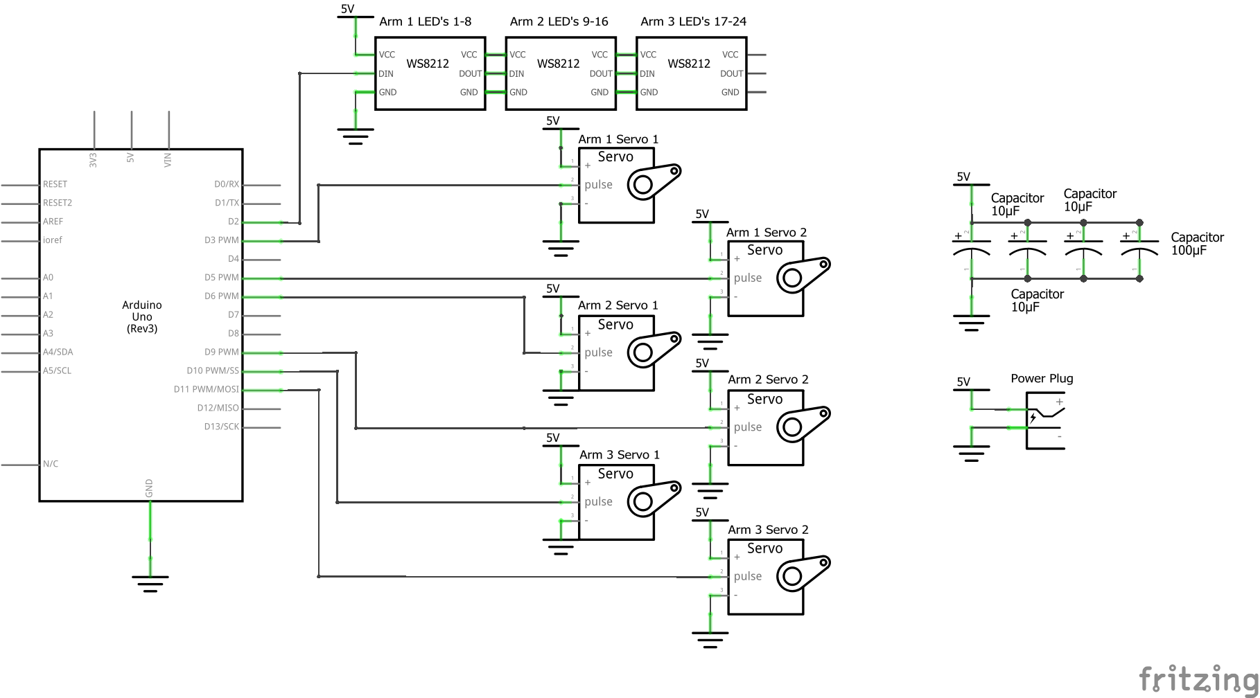
Task: Click the fritzing logo watermark
Action: (x=1198, y=679)
